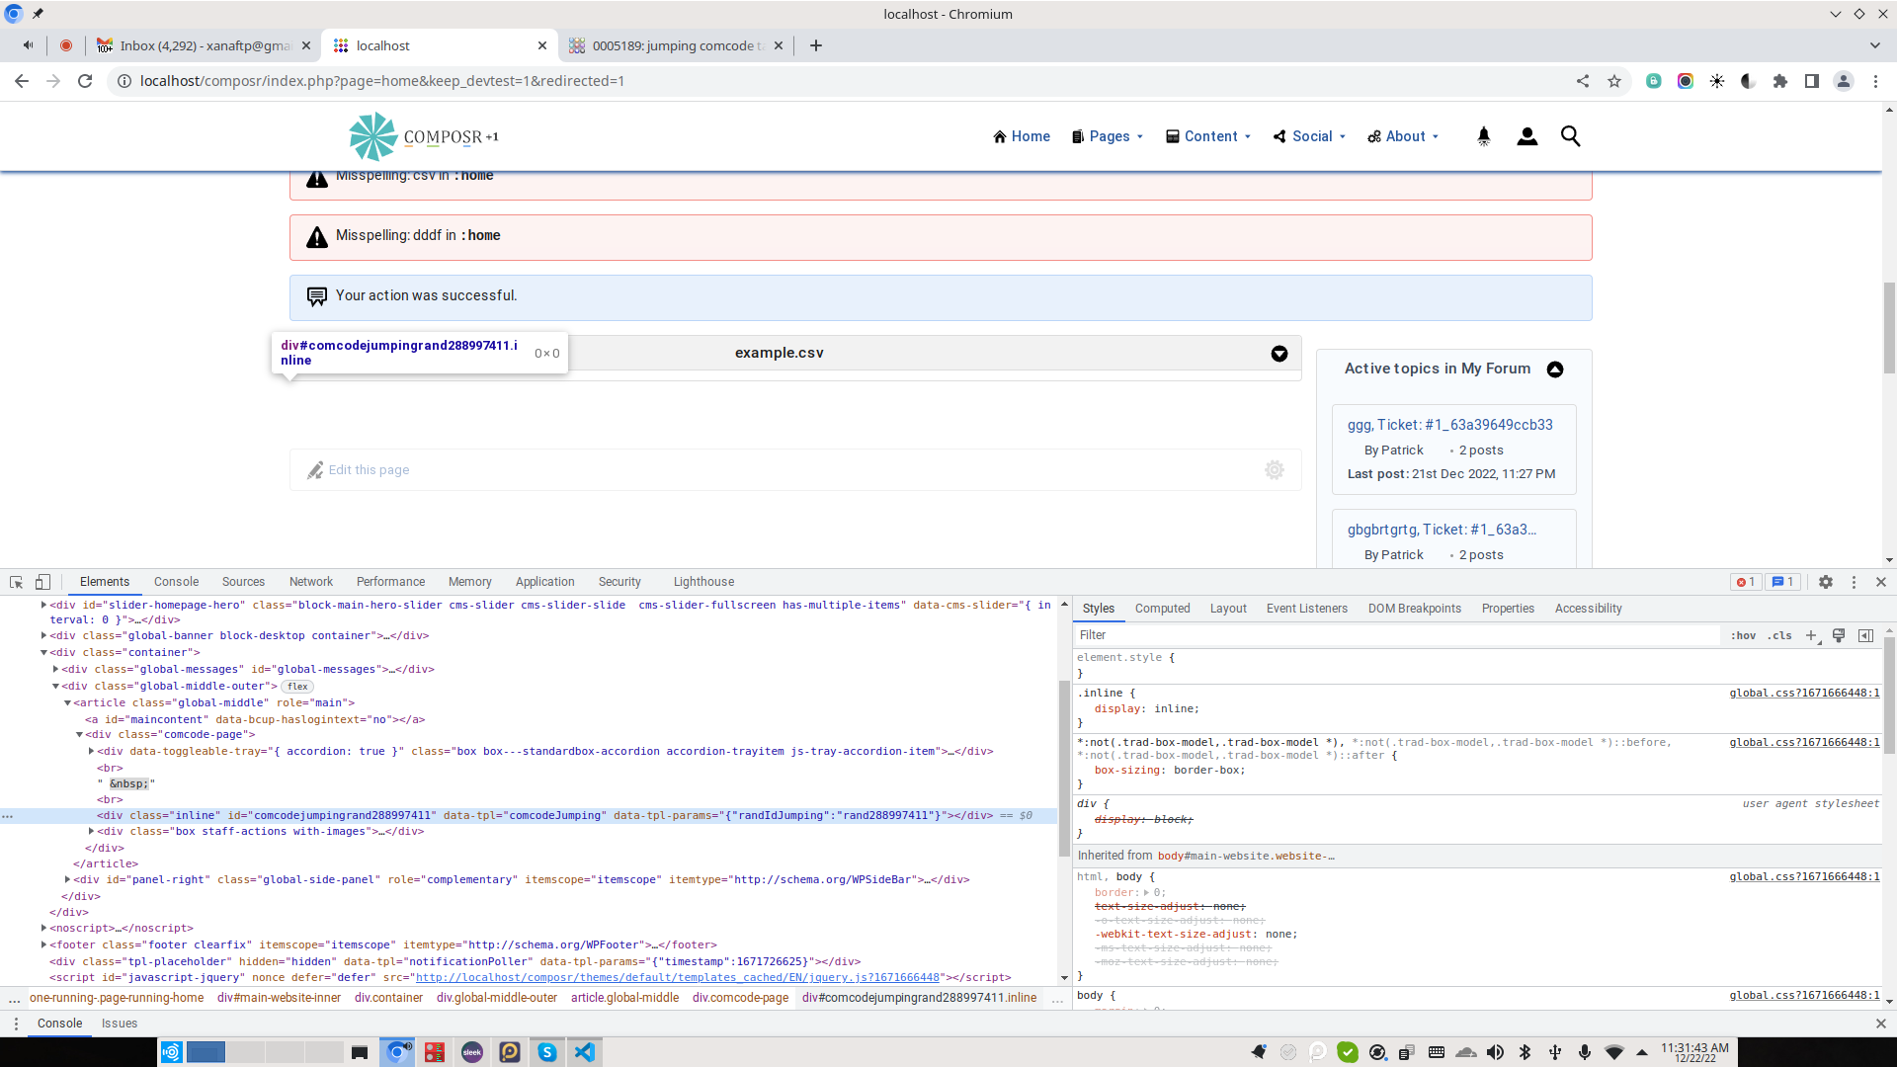Open the user account icon
This screenshot has width=1897, height=1067.
pyautogui.click(x=1526, y=136)
